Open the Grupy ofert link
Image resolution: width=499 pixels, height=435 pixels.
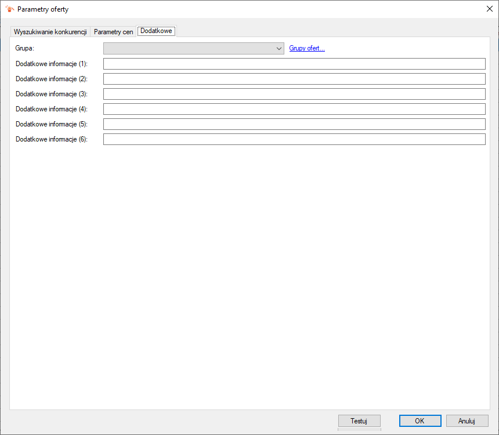(x=307, y=48)
